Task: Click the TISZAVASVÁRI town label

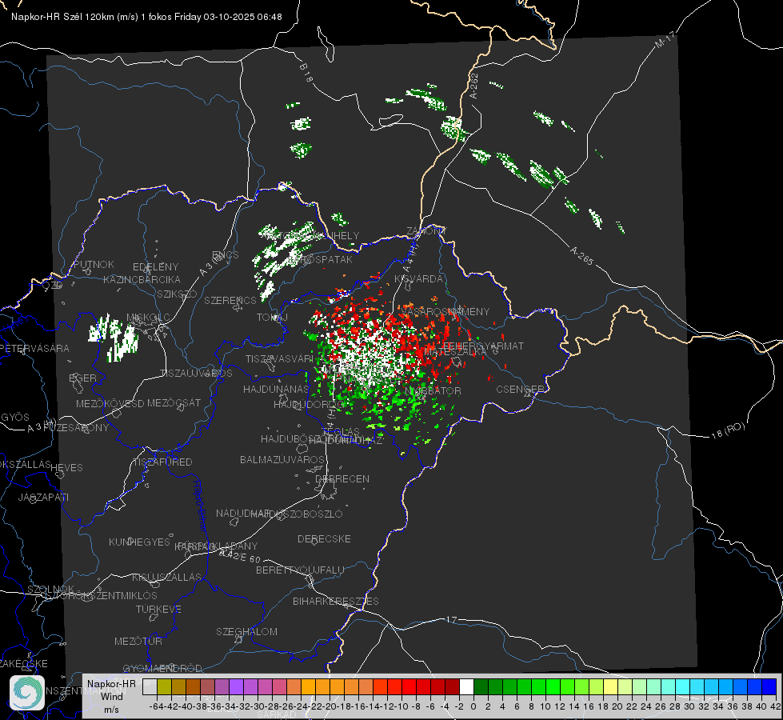Action: click(x=279, y=358)
